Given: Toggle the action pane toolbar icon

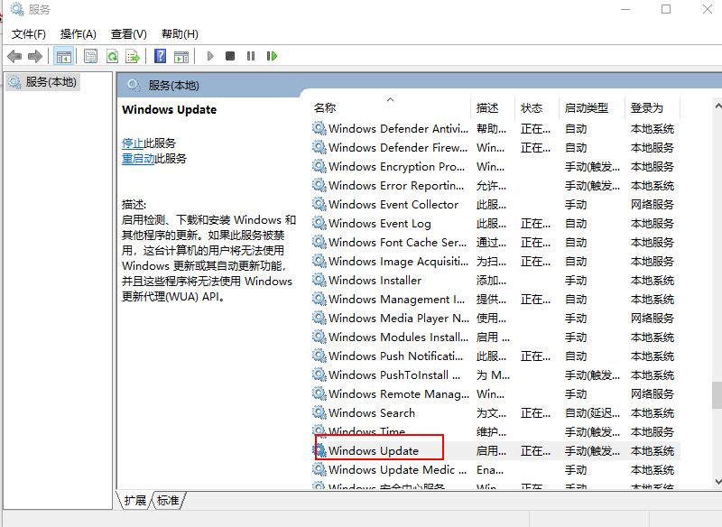Looking at the screenshot, I should pos(181,56).
